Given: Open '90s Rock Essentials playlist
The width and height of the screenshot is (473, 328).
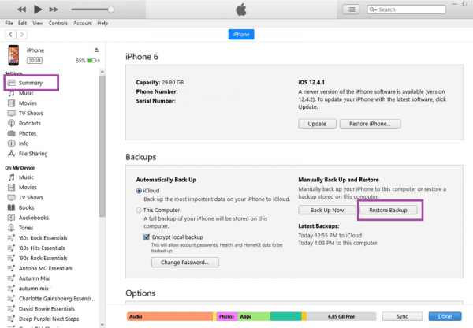Looking at the screenshot, I should coord(43,259).
